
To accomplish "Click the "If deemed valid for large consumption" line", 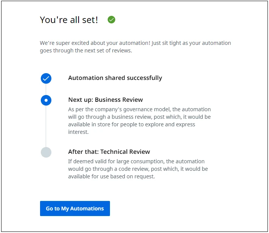I will [136, 161].
